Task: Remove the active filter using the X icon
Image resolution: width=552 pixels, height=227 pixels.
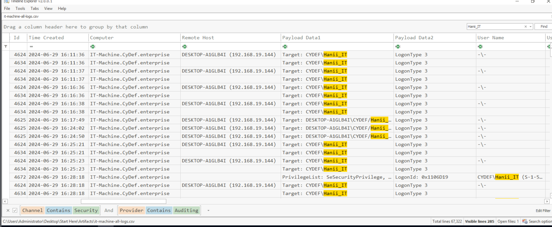Action: pyautogui.click(x=8, y=210)
